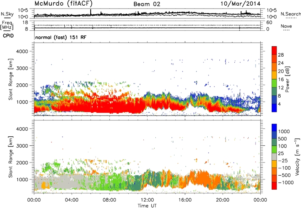Click the 'N.Sky' label
This screenshot has height=208, width=301.
point(7,14)
